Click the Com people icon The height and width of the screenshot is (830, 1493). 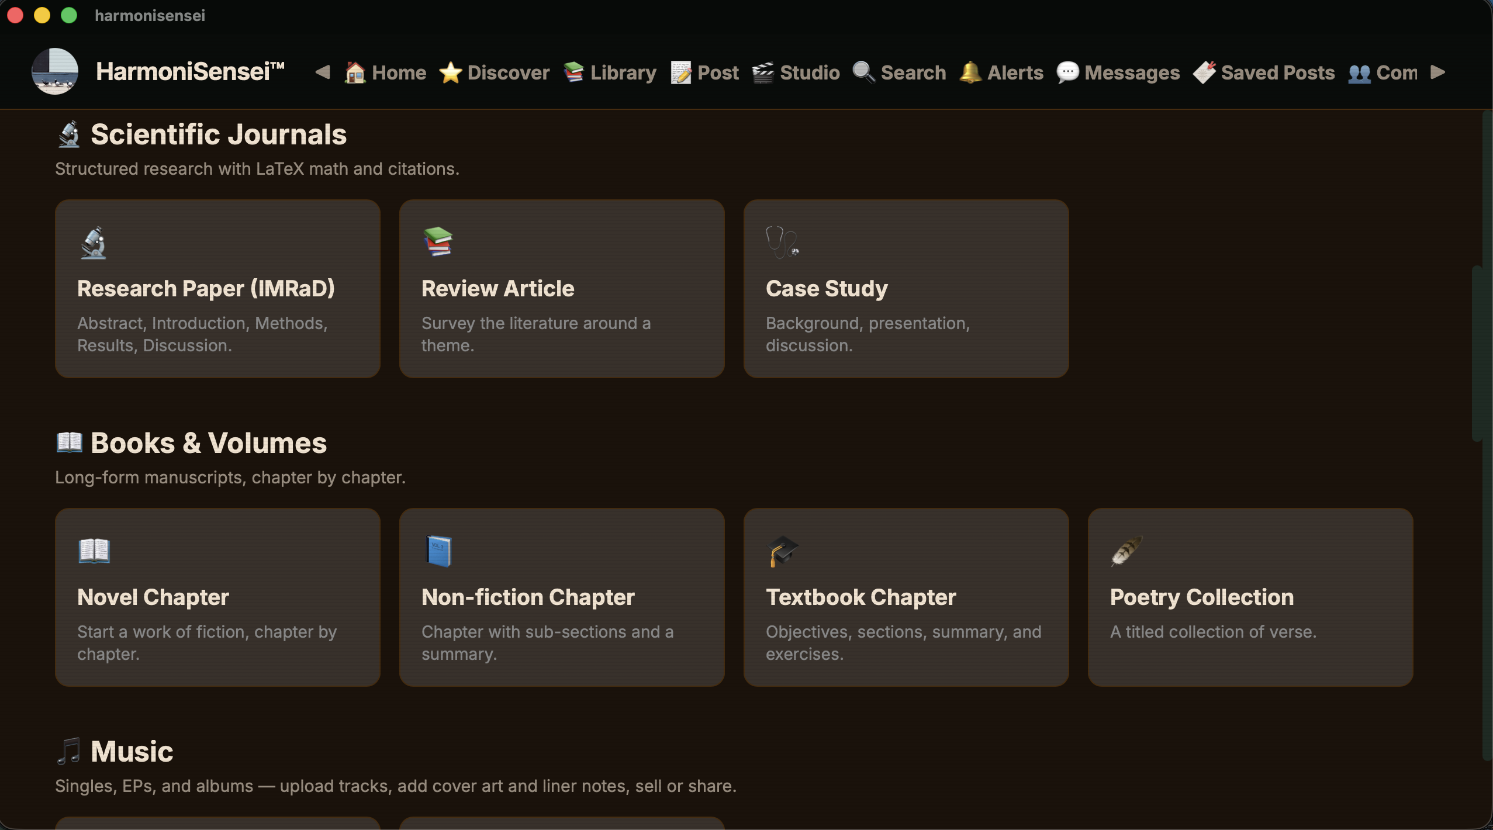point(1360,73)
